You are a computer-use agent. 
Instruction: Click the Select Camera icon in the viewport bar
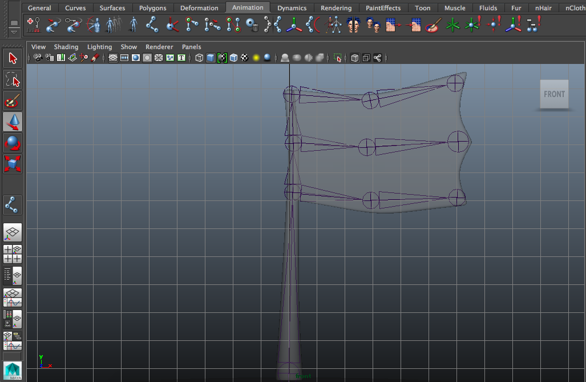(x=38, y=58)
